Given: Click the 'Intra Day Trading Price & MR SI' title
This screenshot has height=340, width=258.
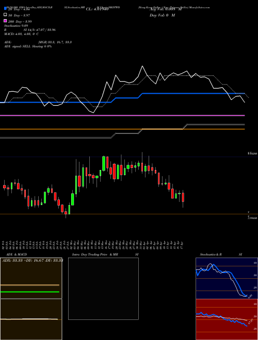Looking at the screenshot, I should tap(105, 254).
